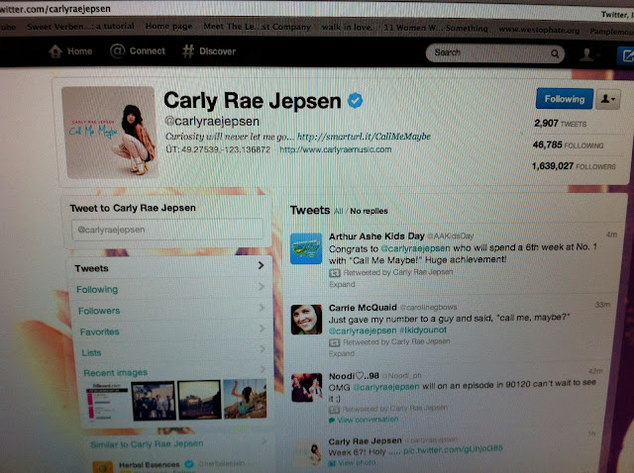Image resolution: width=634 pixels, height=473 pixels.
Task: Click Herbal Essences suggested account
Action: [149, 465]
